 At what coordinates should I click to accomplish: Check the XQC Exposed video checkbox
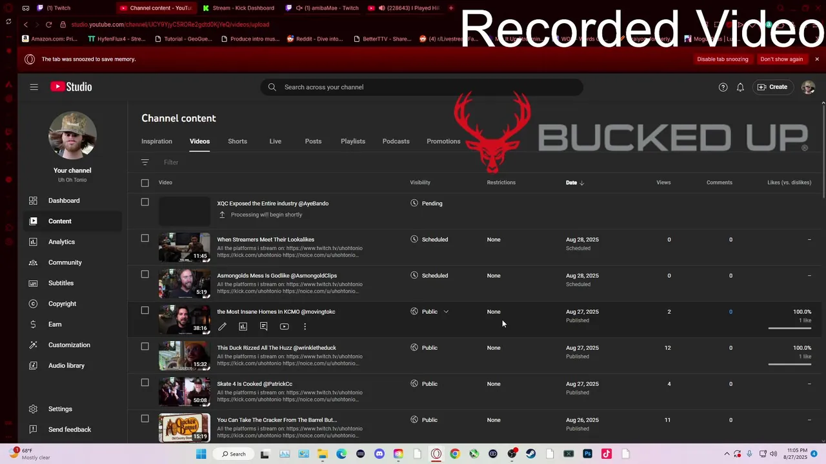coord(145,202)
